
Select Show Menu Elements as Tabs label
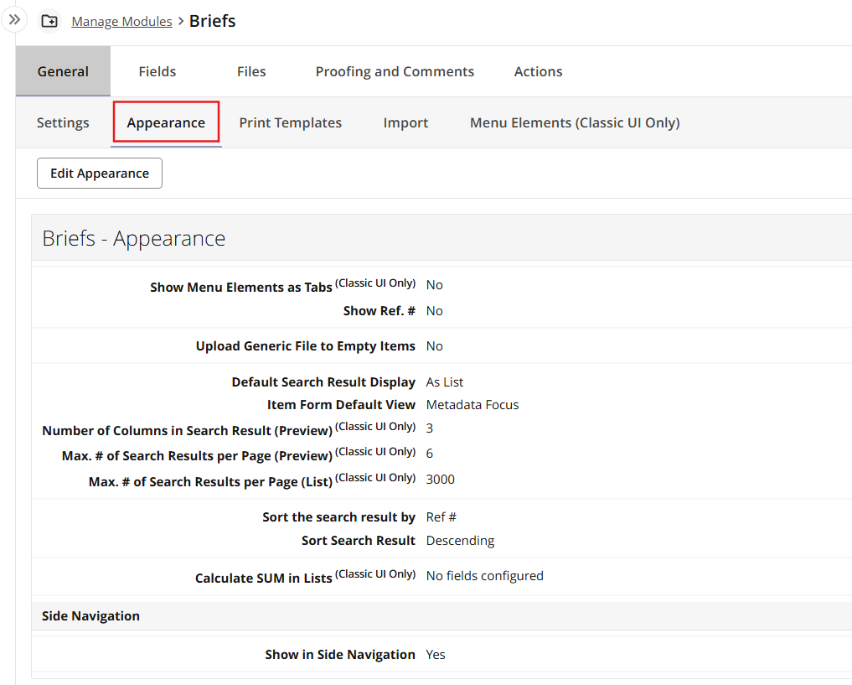[240, 287]
